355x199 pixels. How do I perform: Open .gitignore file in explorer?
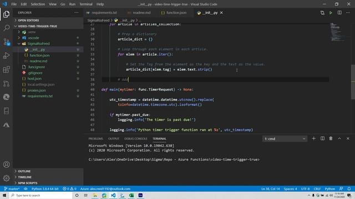tap(35, 73)
